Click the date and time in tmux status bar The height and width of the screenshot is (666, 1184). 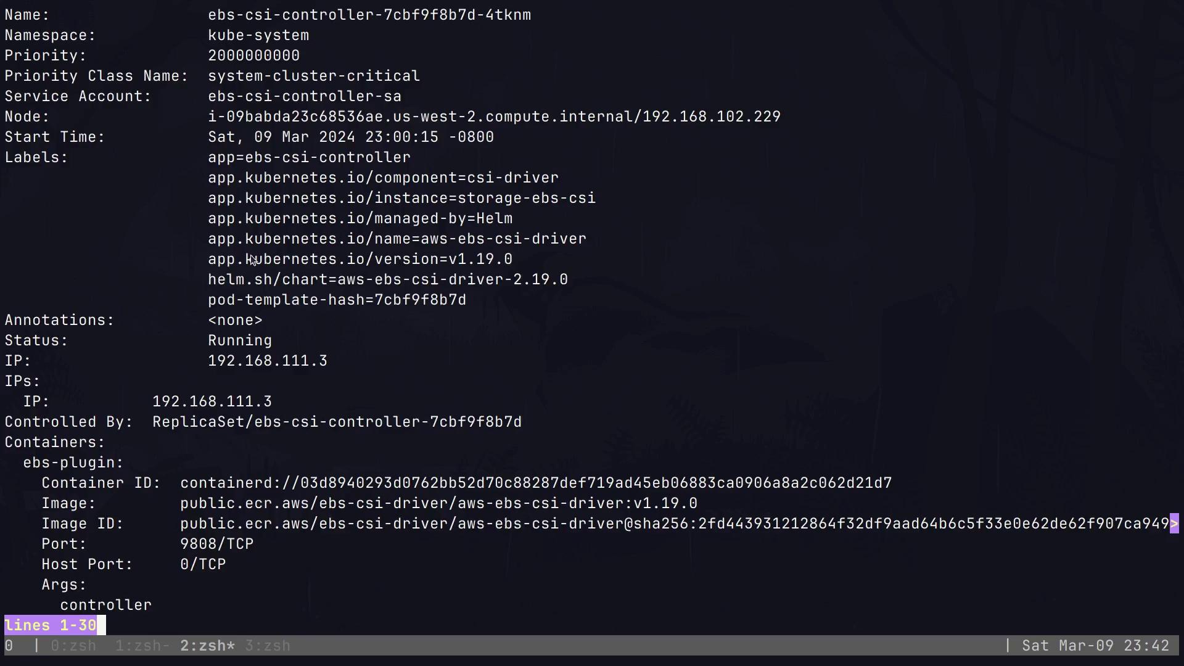tap(1095, 646)
